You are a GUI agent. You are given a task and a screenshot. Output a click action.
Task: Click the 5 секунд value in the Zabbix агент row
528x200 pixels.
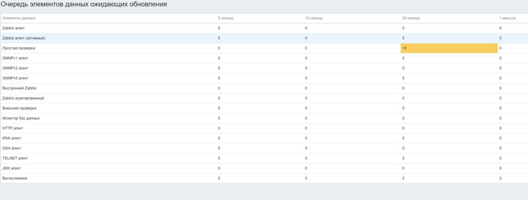(219, 28)
